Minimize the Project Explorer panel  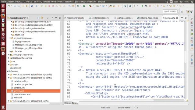point(56,18)
